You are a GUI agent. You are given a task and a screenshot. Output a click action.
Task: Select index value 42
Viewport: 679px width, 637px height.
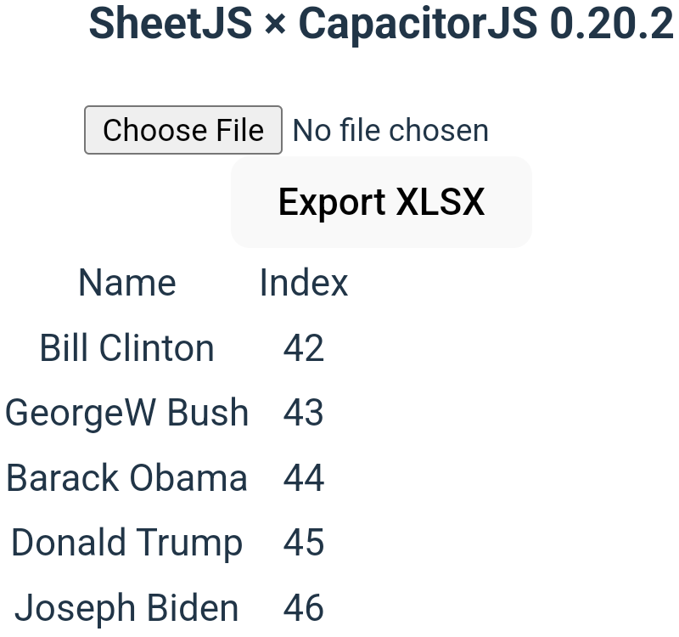coord(304,348)
